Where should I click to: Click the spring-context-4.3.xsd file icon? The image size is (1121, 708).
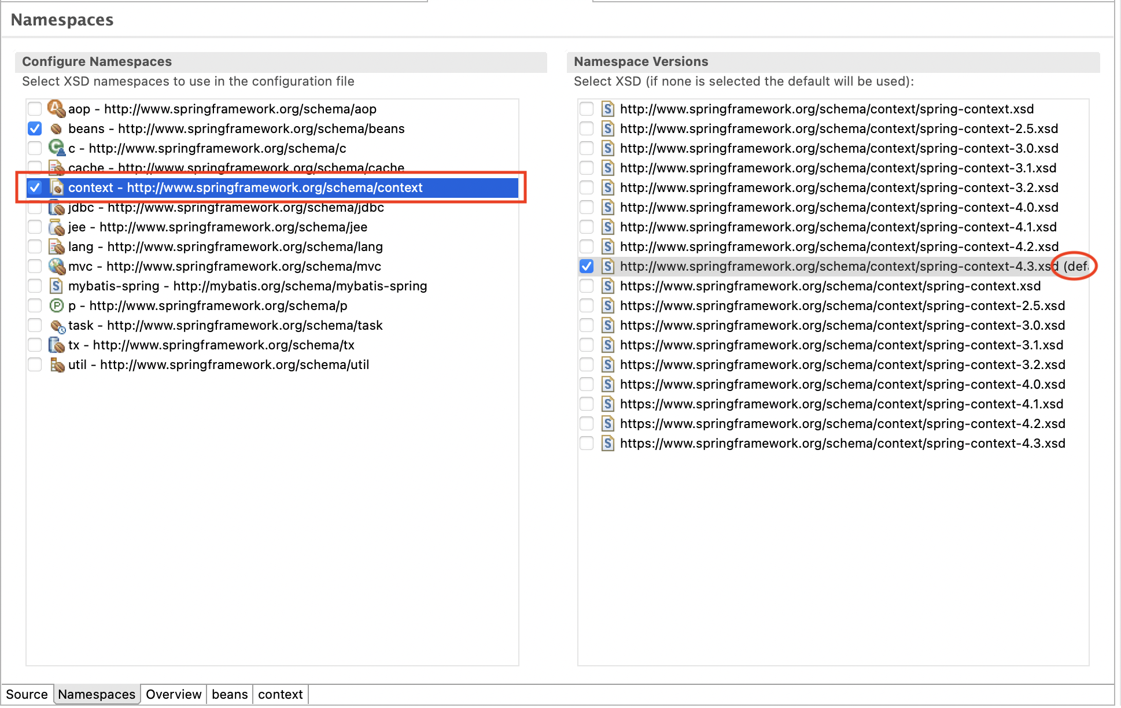click(607, 266)
